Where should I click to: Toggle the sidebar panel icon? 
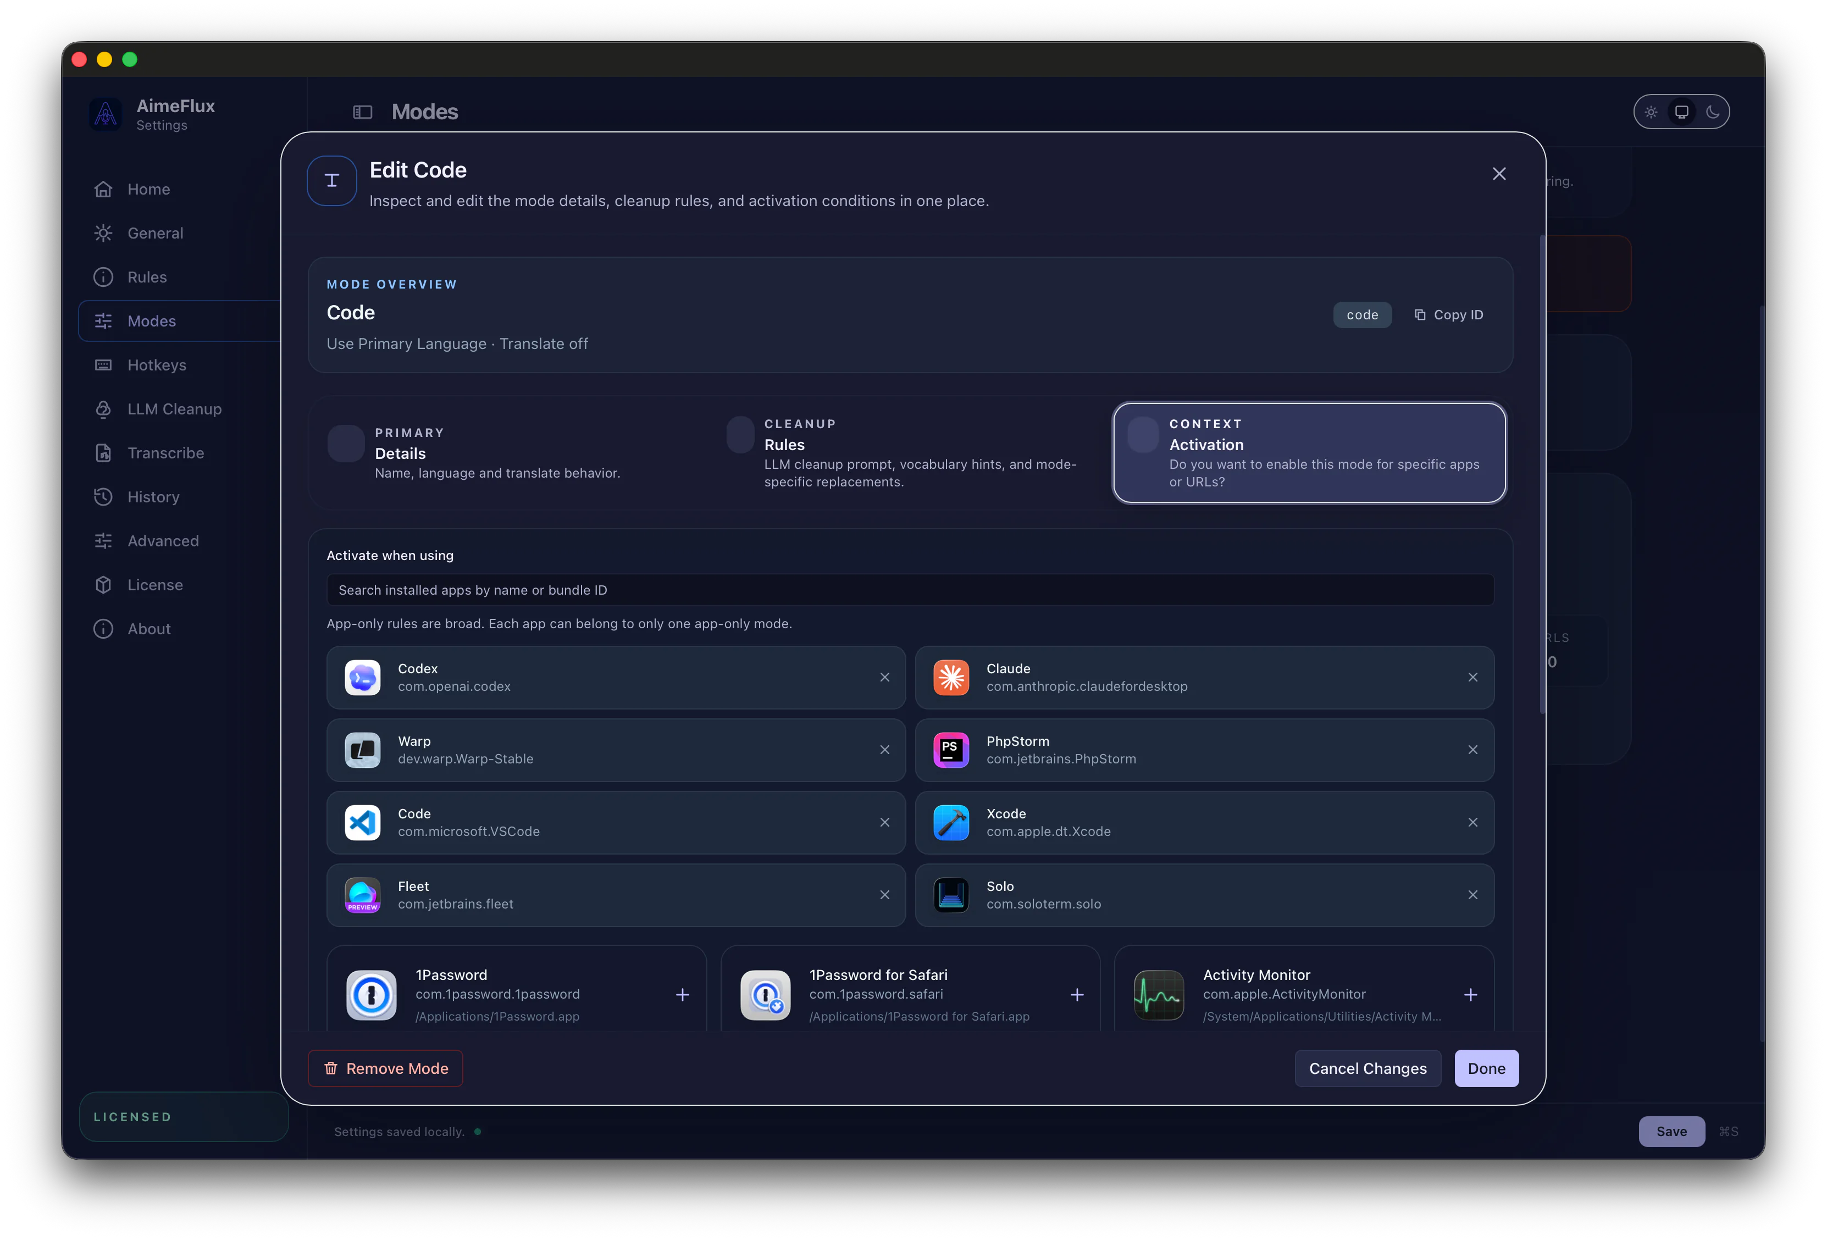pyautogui.click(x=362, y=112)
